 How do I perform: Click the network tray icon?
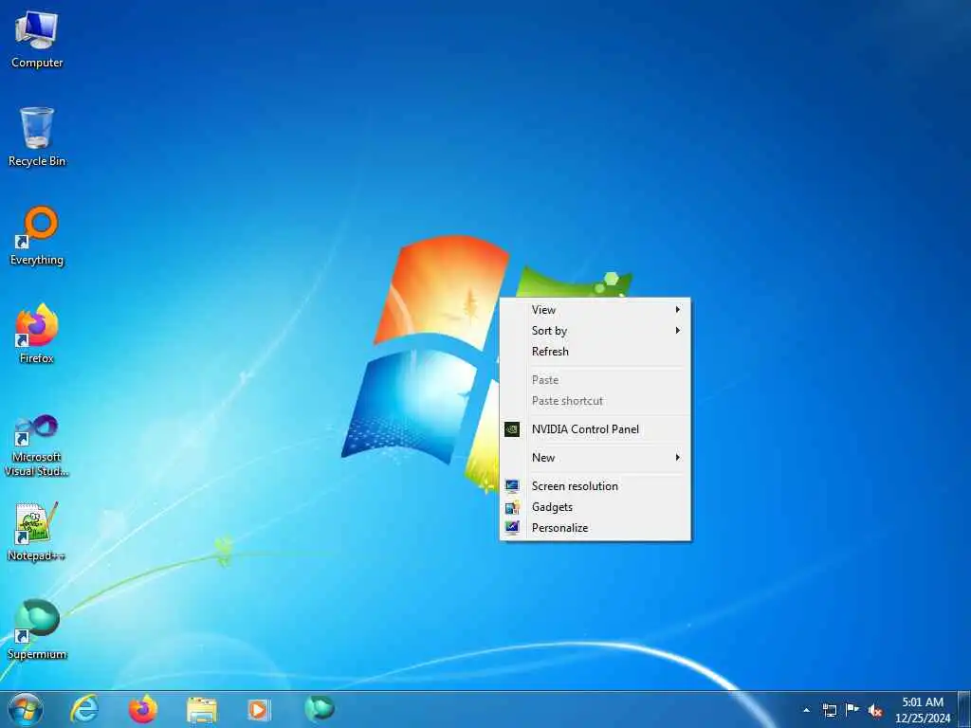(829, 710)
